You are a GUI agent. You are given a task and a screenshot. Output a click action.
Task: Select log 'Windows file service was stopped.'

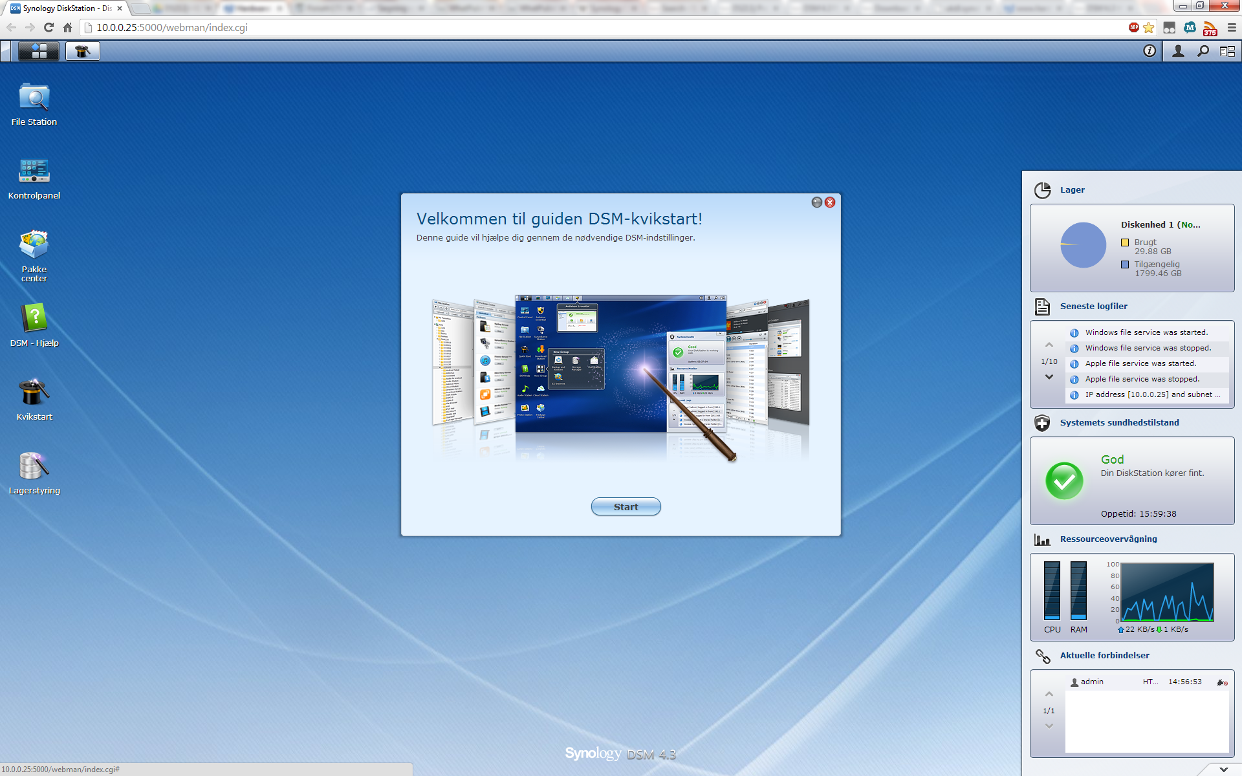click(1146, 348)
